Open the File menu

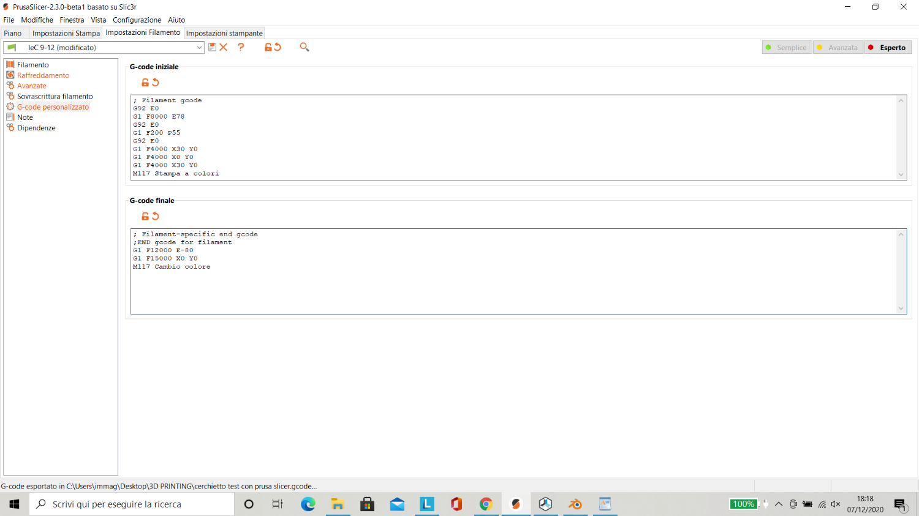9,20
